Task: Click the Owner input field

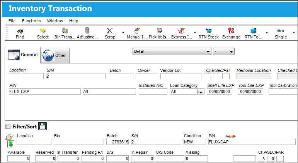Action: (x=147, y=76)
